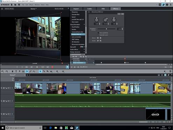Click the scissors cut tool in timeline toolbar
Viewport: 173px width, 130px height.
tap(57, 71)
